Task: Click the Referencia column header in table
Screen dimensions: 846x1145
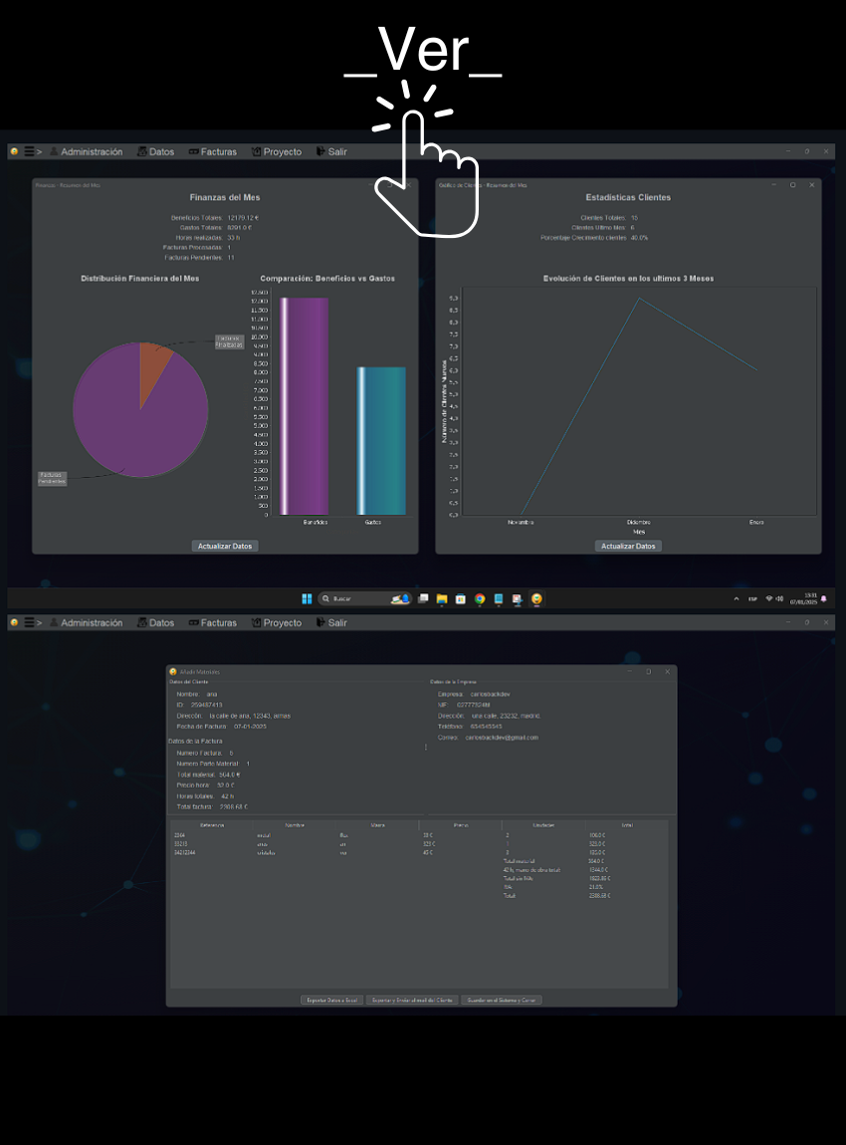Action: (212, 825)
